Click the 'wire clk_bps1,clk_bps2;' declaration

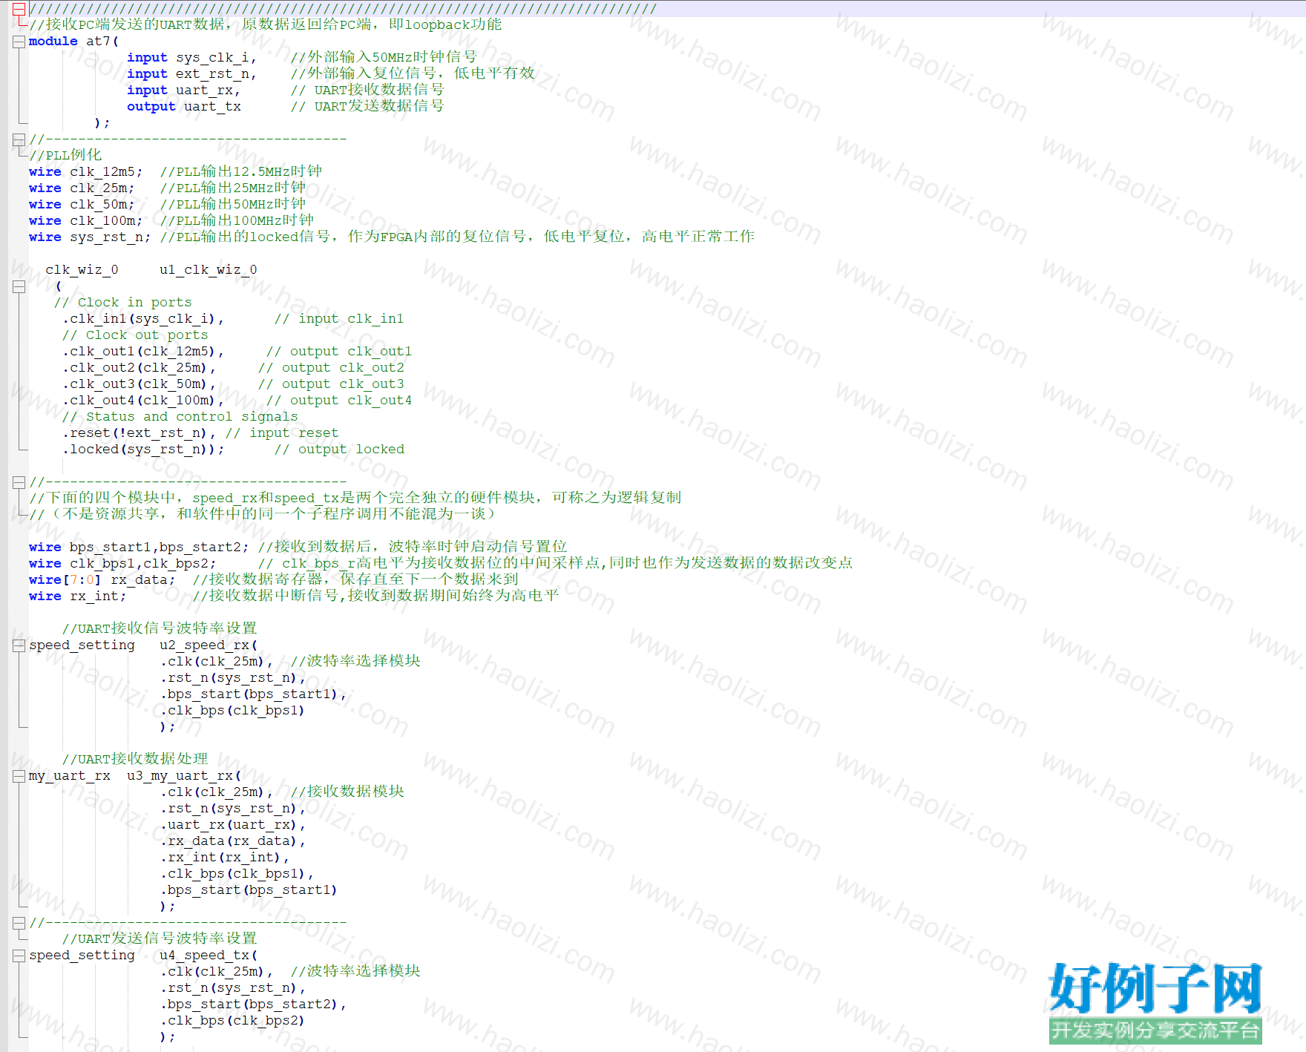[122, 564]
